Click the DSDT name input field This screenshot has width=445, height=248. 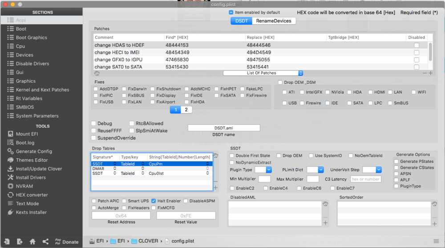tap(223, 128)
